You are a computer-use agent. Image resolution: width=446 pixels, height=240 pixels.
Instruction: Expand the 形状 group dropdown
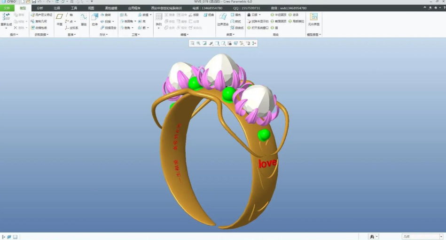103,35
